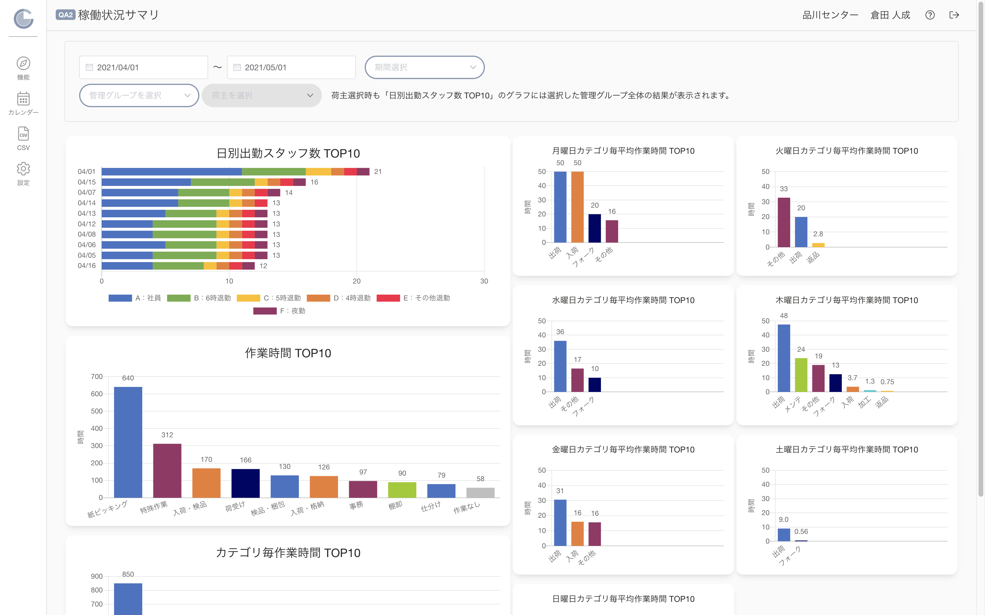Click the 水曜日カテゴリ毎平均作業時間 TOP10 title

click(x=623, y=300)
